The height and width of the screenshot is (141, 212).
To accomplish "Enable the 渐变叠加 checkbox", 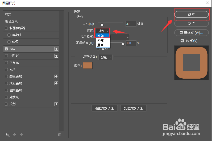I will [6, 83].
